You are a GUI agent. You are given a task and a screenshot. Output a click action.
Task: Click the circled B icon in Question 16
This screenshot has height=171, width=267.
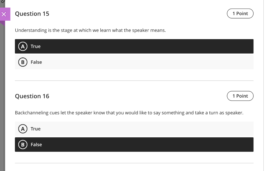[x=23, y=144]
